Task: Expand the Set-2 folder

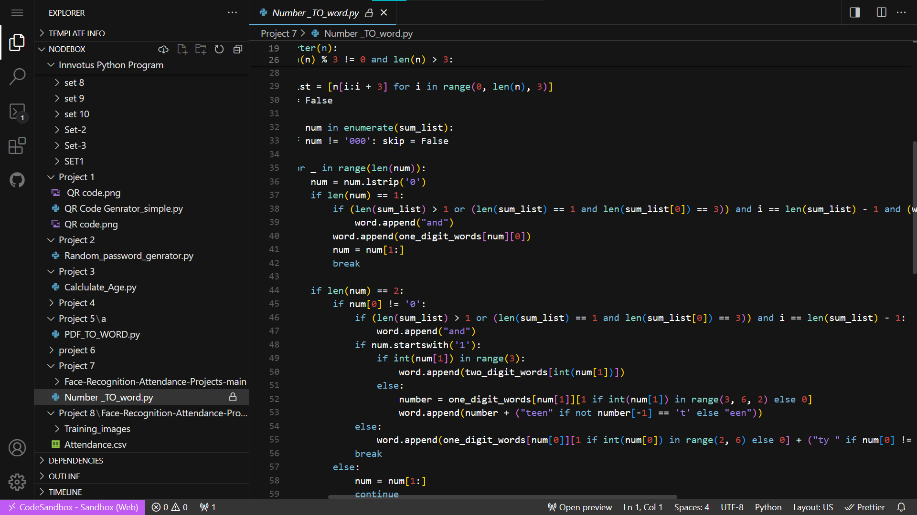Action: tap(142, 130)
